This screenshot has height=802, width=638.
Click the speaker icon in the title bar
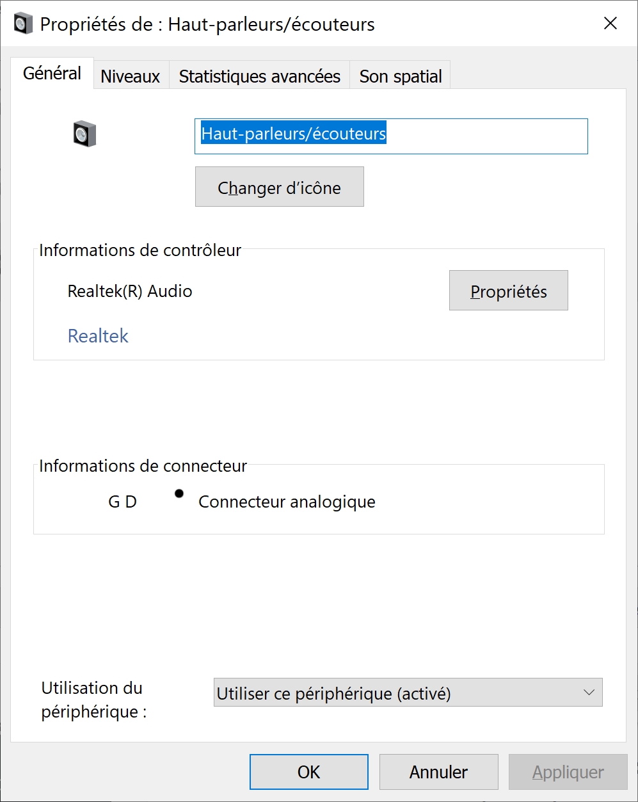point(24,24)
